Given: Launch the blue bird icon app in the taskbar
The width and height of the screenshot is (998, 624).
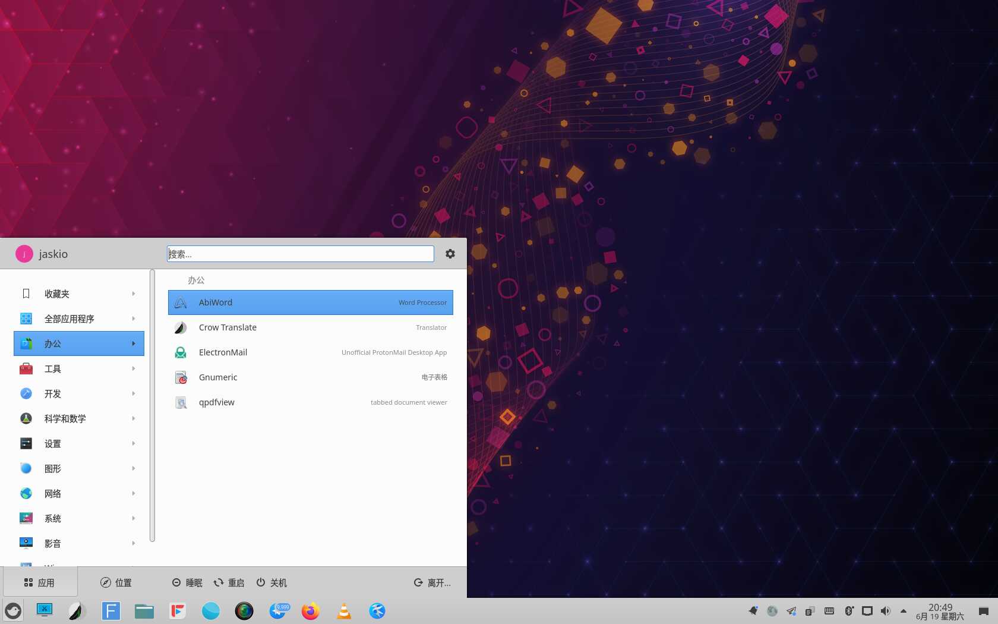Looking at the screenshot, I should (x=377, y=611).
